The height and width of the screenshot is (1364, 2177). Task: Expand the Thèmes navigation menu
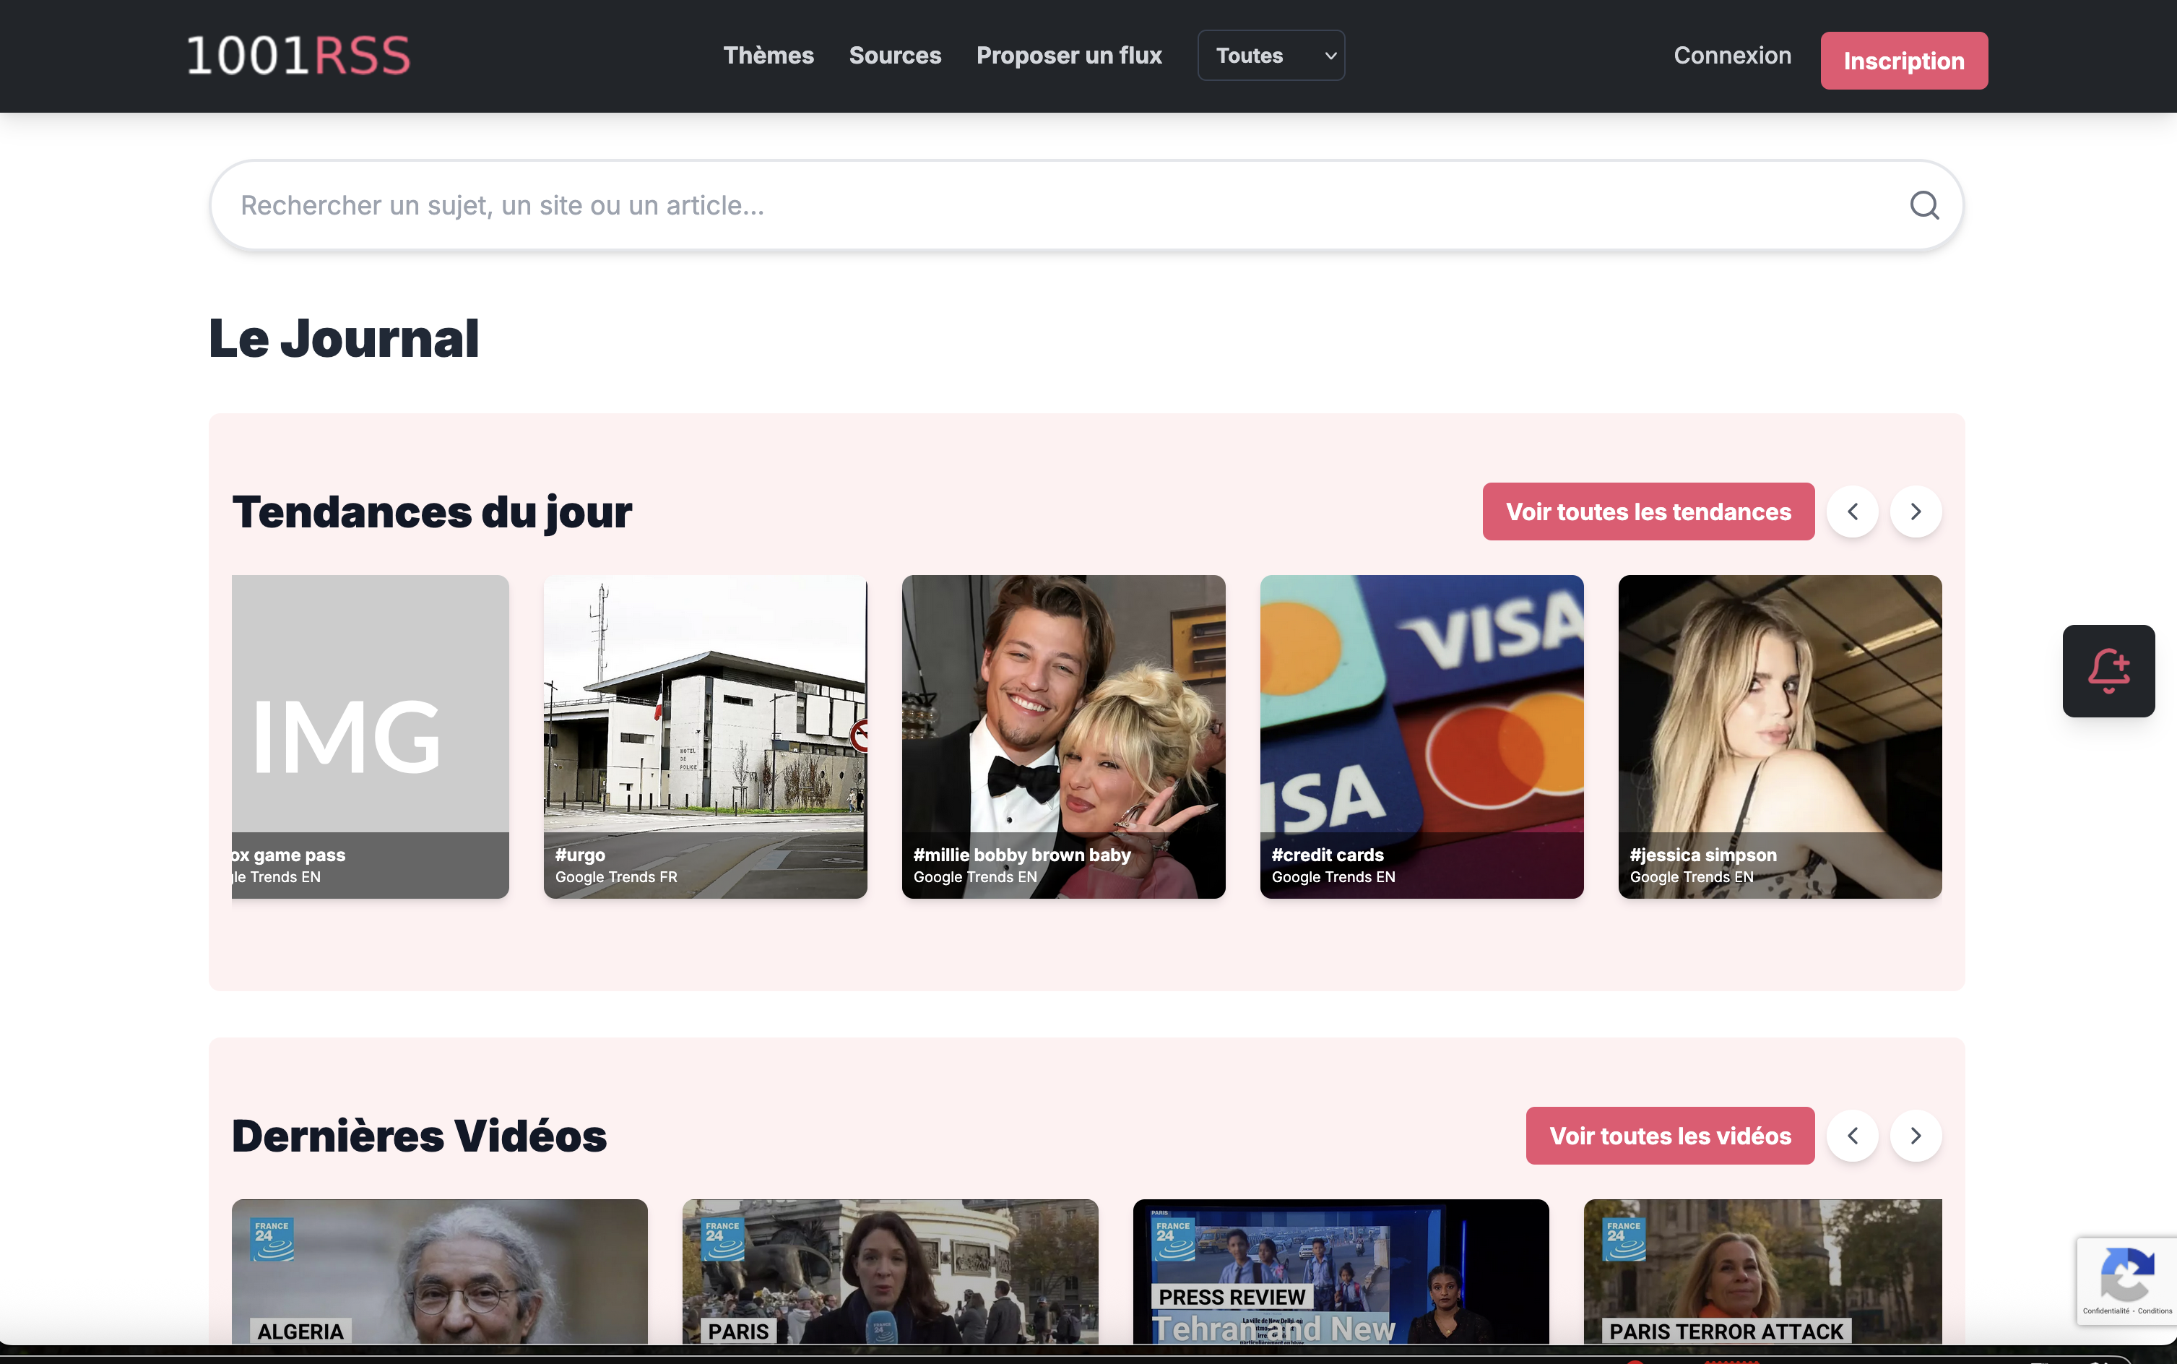[768, 55]
